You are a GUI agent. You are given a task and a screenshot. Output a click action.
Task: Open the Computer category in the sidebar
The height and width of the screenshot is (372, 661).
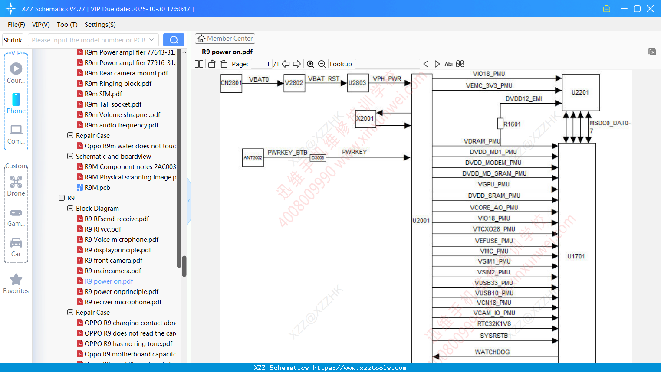click(x=16, y=134)
